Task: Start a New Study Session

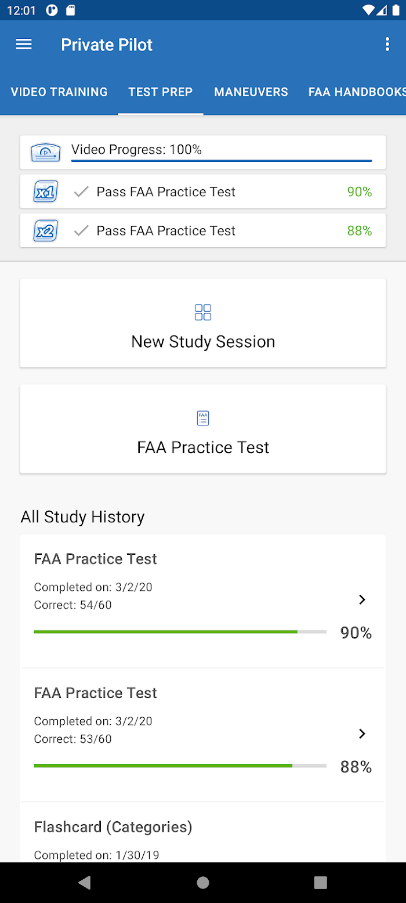Action: [203, 323]
